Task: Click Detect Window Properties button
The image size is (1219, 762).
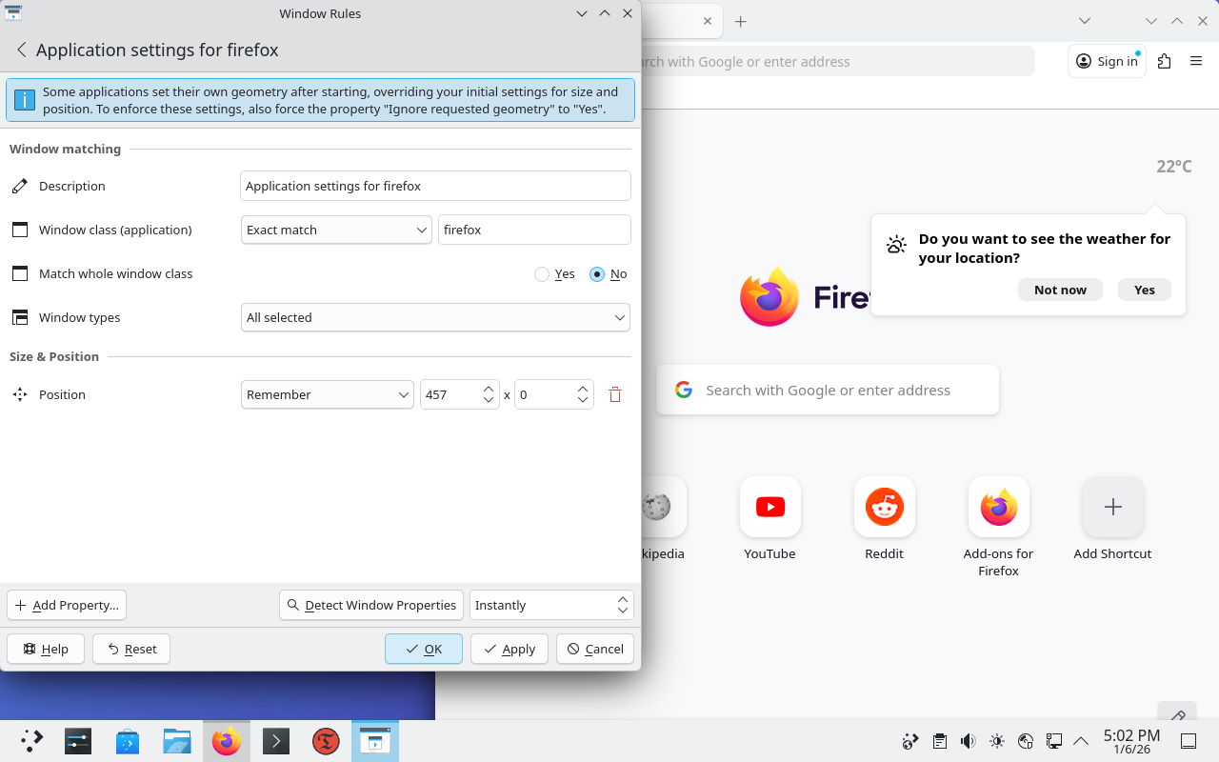Action: pyautogui.click(x=371, y=605)
